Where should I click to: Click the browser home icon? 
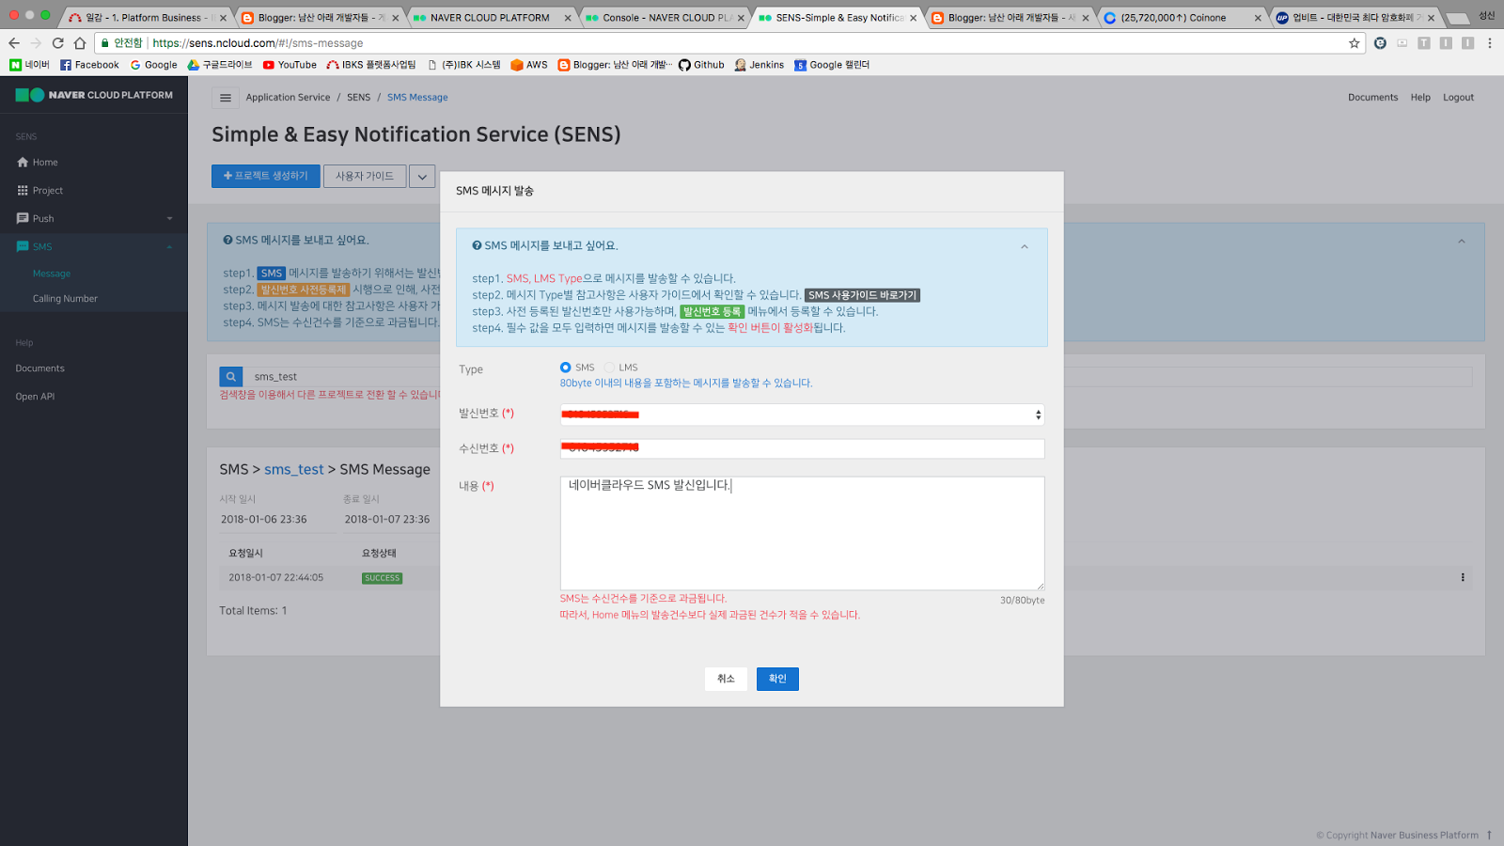pos(80,43)
